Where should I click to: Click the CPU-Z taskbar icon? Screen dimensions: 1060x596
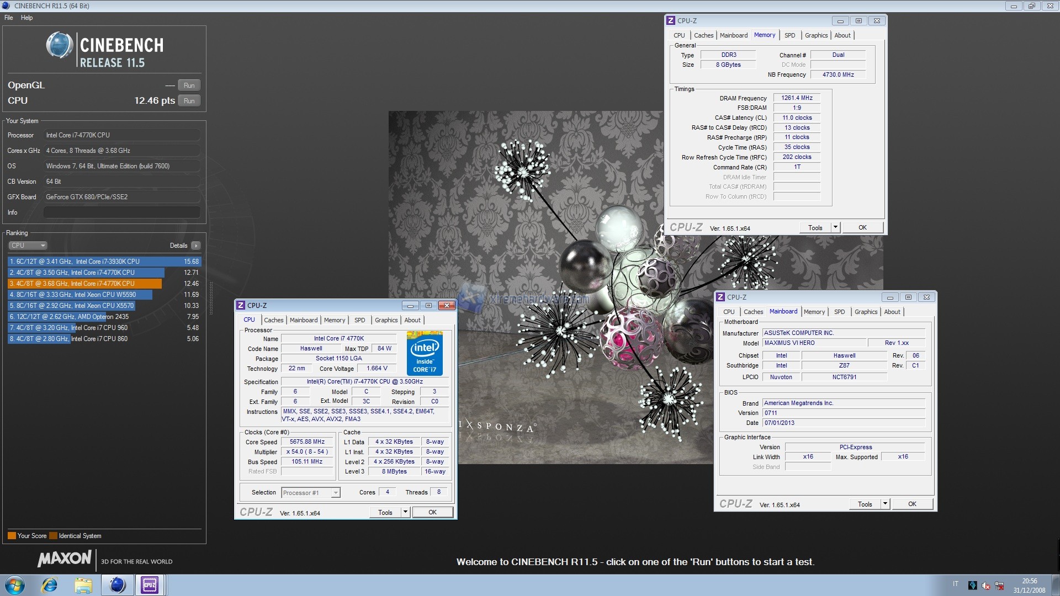tap(150, 585)
